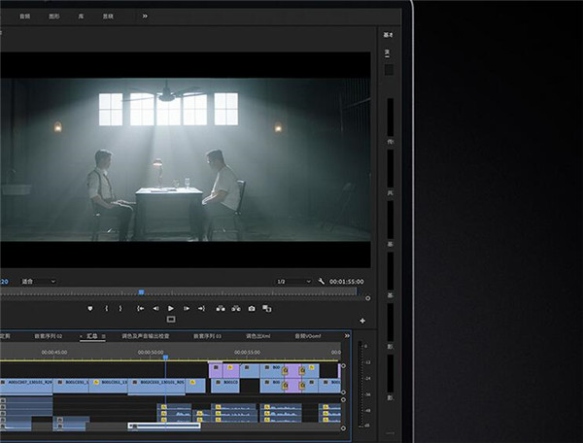Click the Lift button

pyautogui.click(x=221, y=309)
